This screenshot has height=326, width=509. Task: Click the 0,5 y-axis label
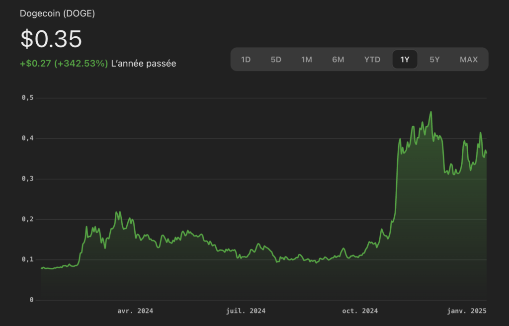[27, 98]
